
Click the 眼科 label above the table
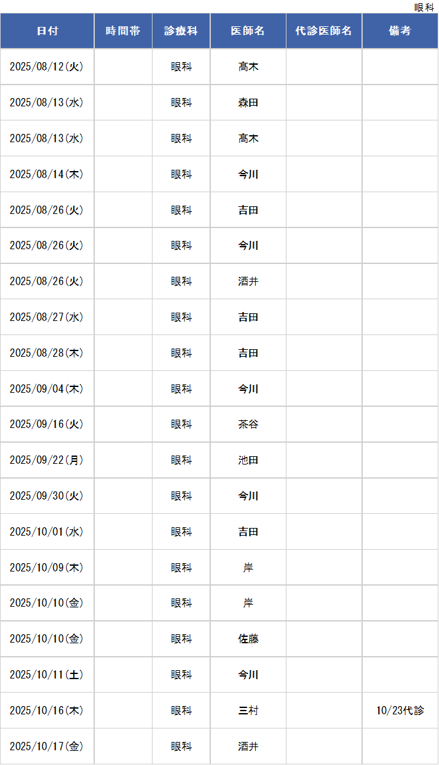424,7
